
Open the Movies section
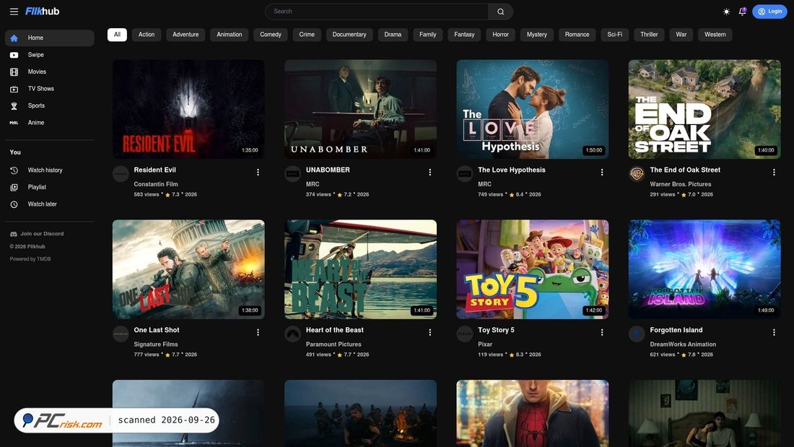coord(50,72)
